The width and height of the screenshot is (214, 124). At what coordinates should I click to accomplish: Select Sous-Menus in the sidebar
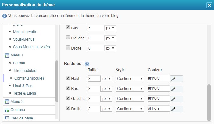pos(23,39)
